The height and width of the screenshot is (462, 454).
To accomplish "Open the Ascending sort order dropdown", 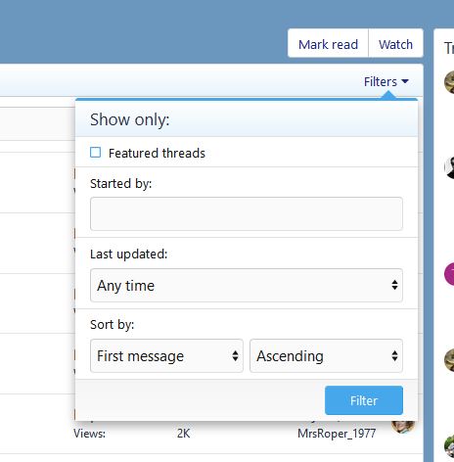I will (x=326, y=355).
